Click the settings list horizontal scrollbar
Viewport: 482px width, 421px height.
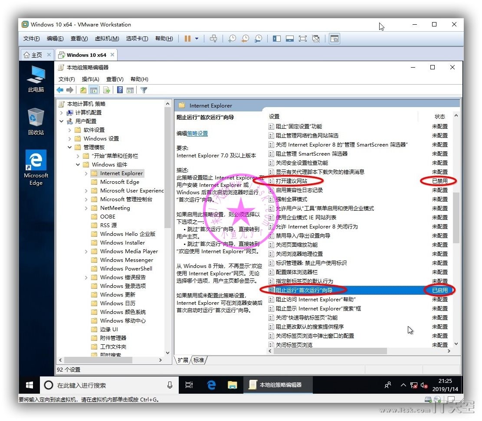pos(331,351)
